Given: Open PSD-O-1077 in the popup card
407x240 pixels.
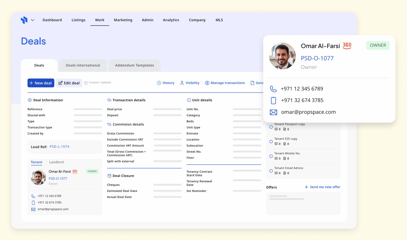Looking at the screenshot, I should [317, 58].
